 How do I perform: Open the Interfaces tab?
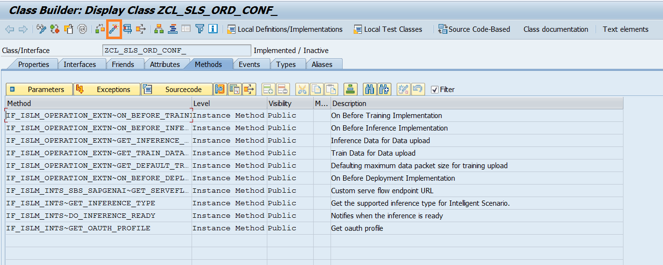[x=80, y=64]
